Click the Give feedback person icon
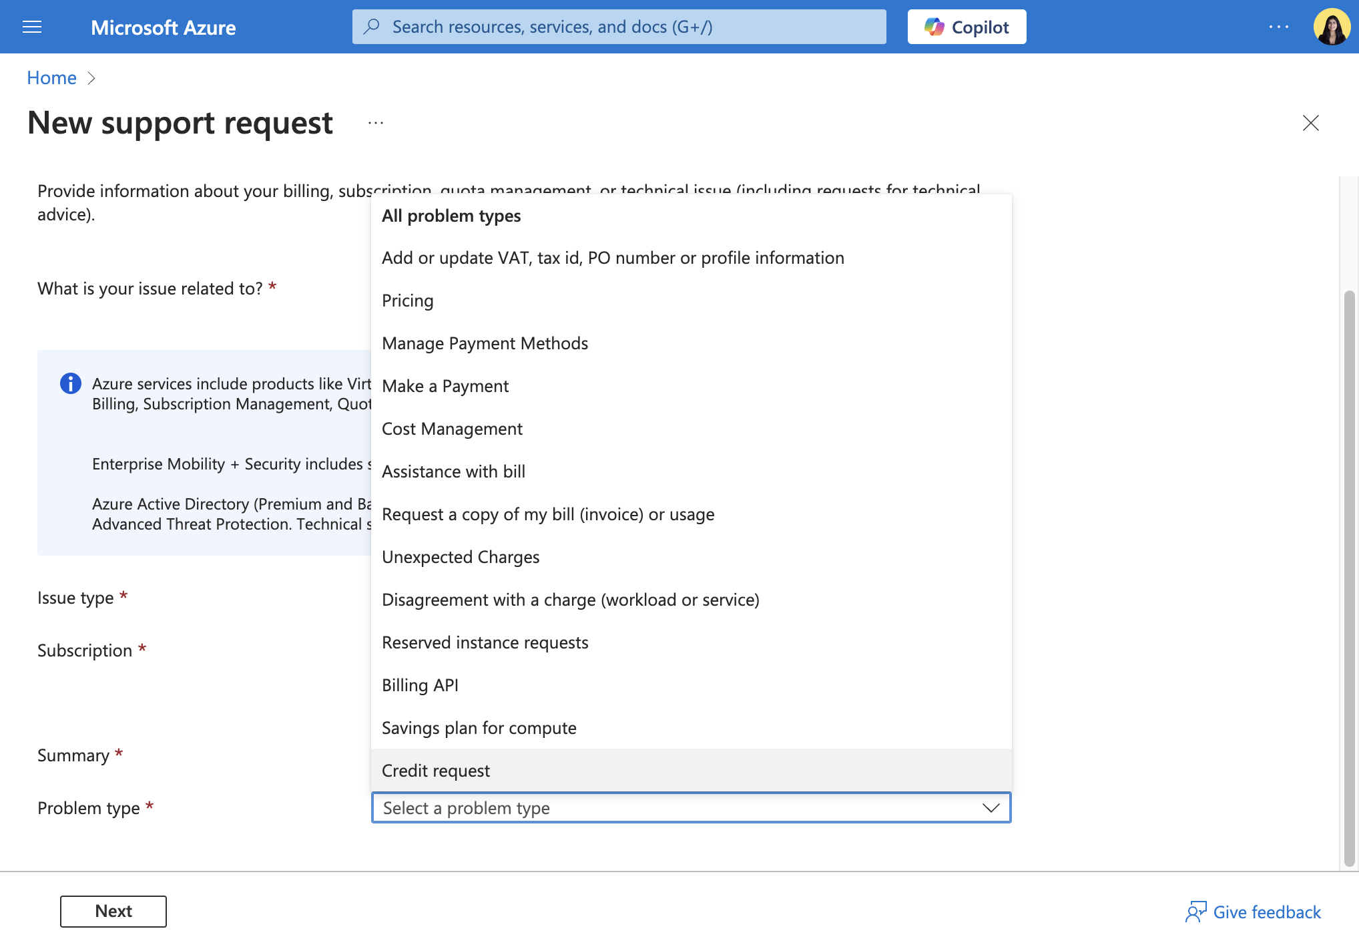This screenshot has width=1359, height=951. [1195, 912]
